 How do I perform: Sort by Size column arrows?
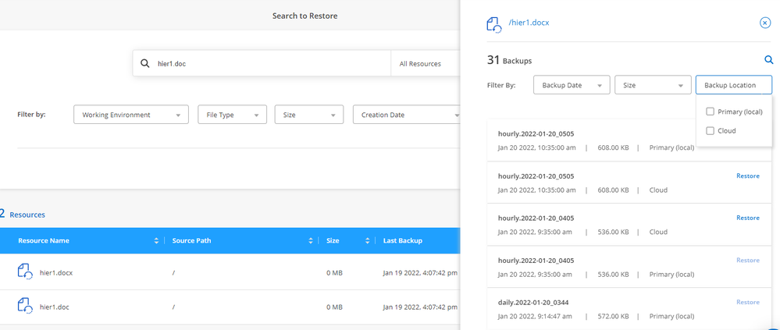pyautogui.click(x=366, y=241)
